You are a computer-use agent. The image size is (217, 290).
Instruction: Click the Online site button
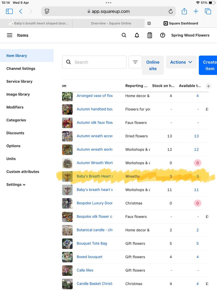(x=153, y=65)
